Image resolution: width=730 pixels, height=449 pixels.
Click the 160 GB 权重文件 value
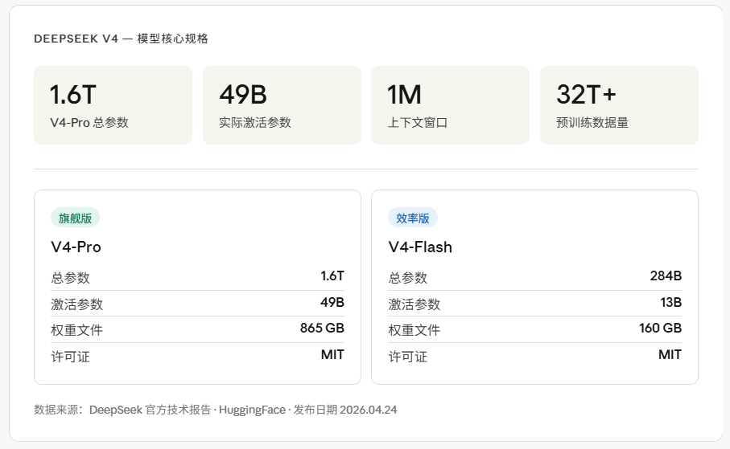pos(660,329)
